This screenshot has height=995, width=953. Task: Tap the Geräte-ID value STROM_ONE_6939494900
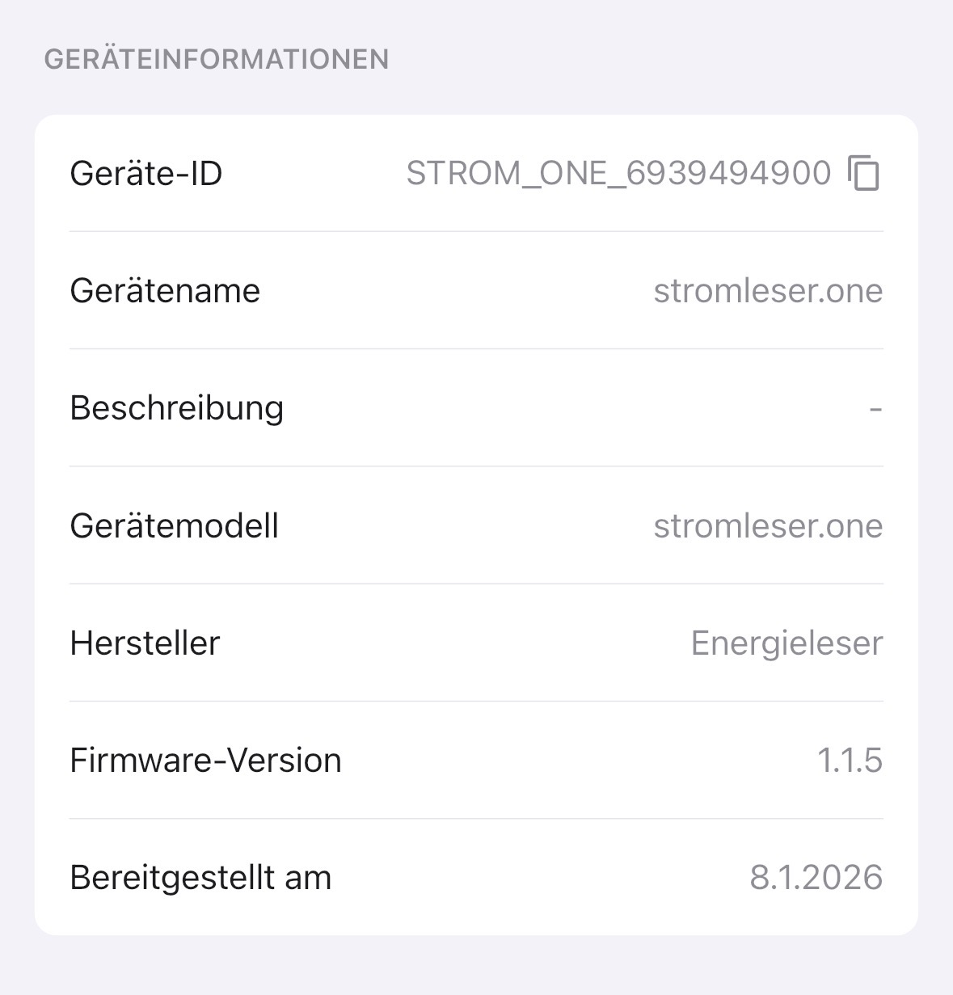click(x=618, y=173)
